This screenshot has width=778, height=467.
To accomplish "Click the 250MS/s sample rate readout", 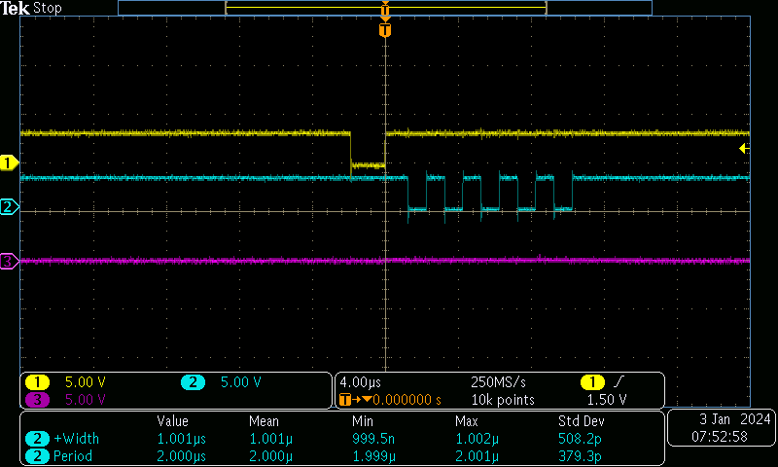I will 498,382.
